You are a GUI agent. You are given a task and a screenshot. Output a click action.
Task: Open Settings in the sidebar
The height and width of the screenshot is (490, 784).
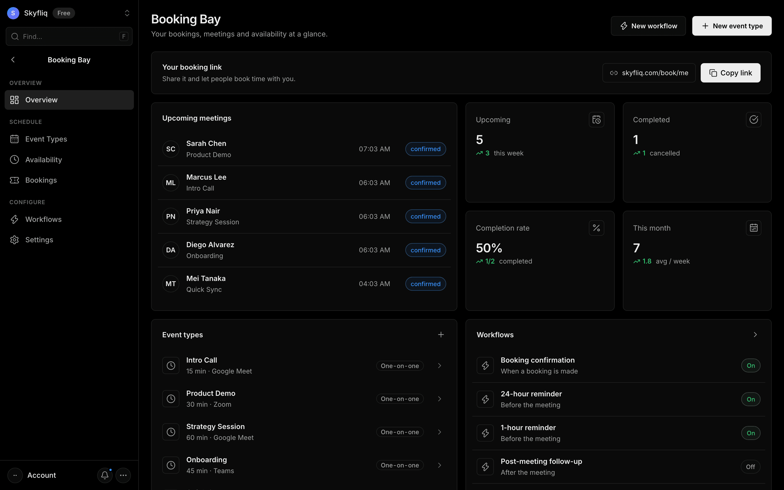click(x=69, y=240)
